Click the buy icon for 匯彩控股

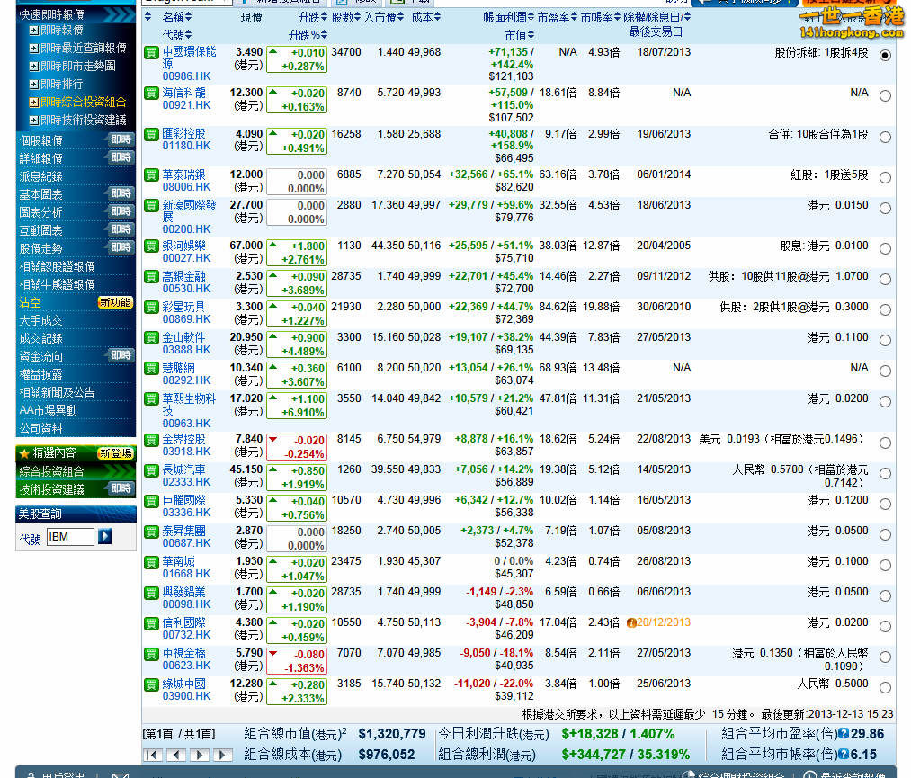(151, 134)
